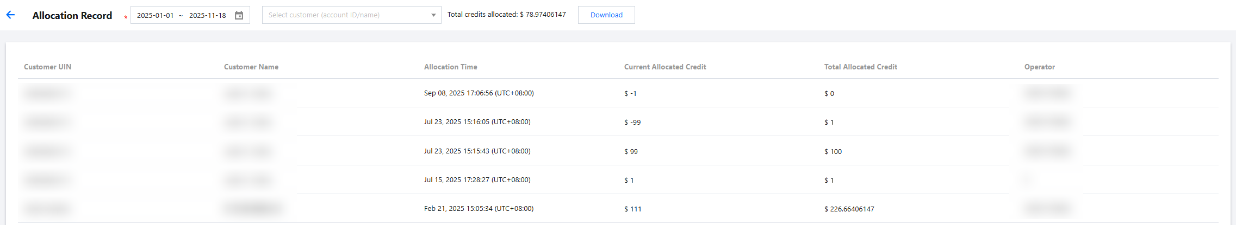
Task: Click the Allocation Time column header
Action: pos(450,67)
